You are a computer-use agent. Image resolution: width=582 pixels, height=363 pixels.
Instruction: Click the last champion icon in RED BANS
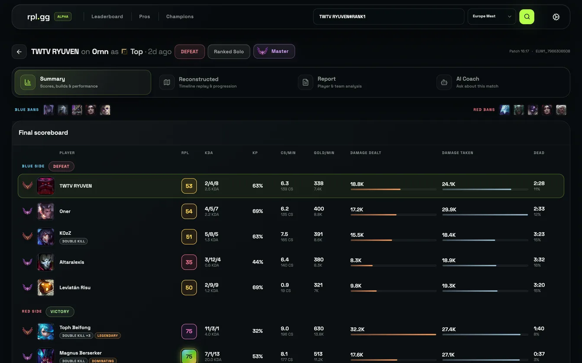(561, 110)
